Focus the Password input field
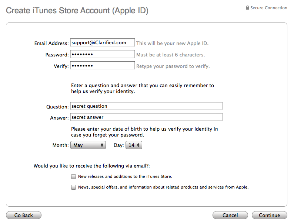This screenshot has height=224, width=294. coord(103,54)
